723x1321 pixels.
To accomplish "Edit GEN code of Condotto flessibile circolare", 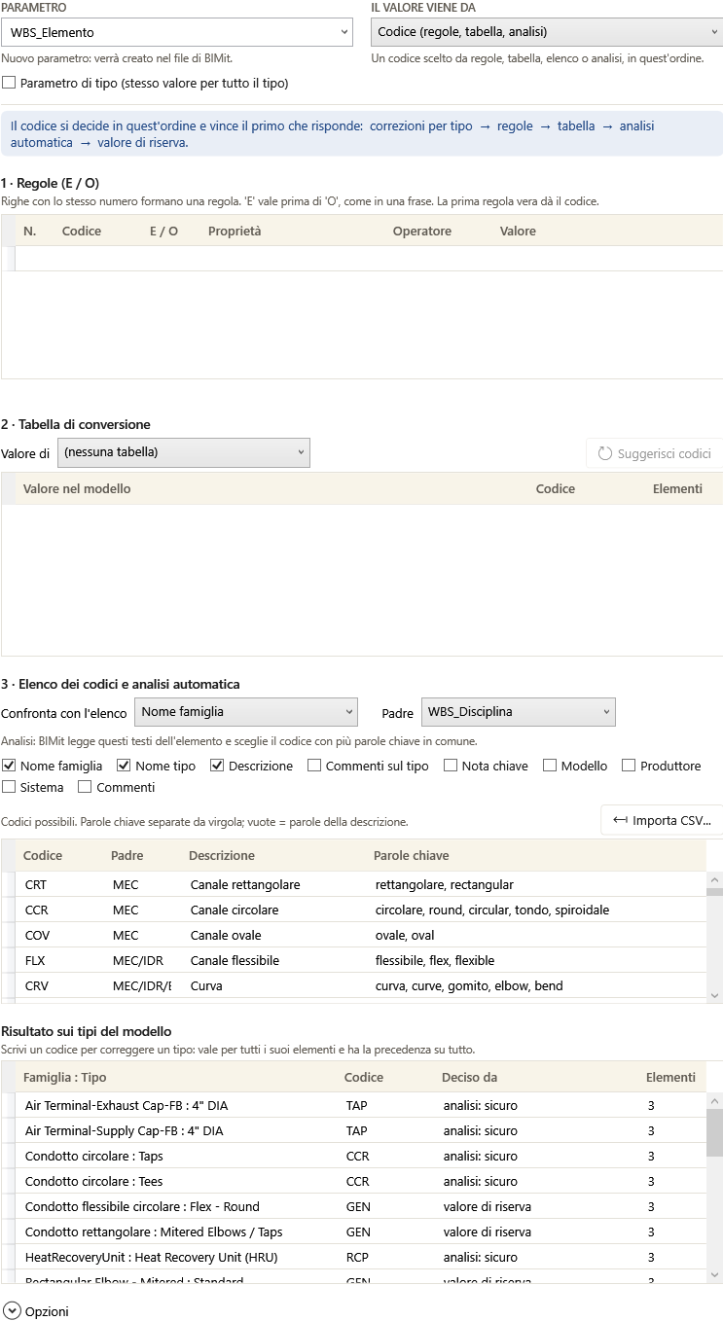I will (385, 1207).
